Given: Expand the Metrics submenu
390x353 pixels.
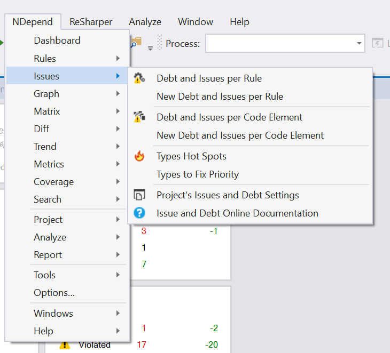Looking at the screenshot, I should click(x=67, y=164).
